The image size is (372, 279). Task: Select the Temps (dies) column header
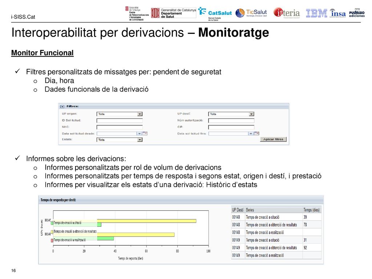point(311,210)
